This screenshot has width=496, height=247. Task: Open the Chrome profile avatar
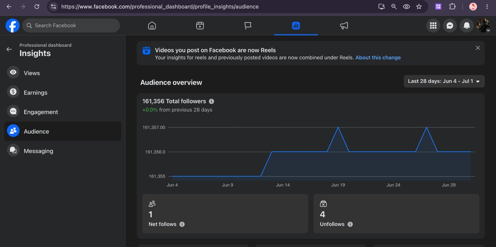point(473,6)
